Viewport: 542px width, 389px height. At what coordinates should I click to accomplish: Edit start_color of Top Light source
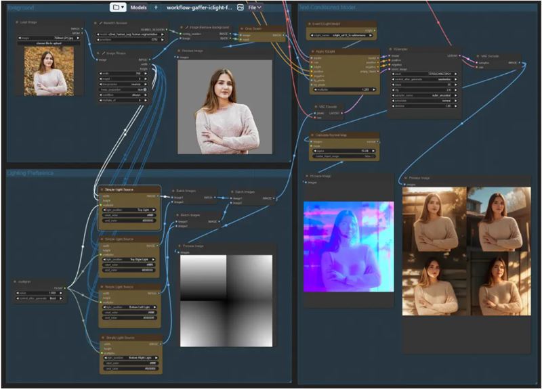(129, 215)
